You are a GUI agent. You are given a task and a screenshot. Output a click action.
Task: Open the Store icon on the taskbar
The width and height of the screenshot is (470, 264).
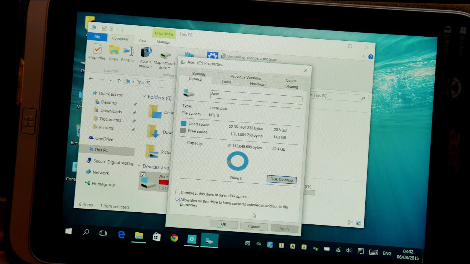click(156, 237)
